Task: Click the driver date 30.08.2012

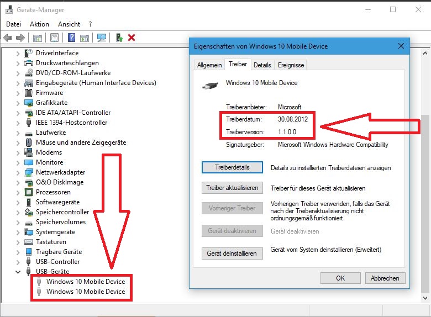Action: click(x=293, y=119)
